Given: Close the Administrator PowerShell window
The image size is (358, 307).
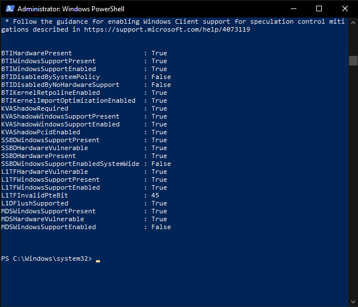Looking at the screenshot, I should click(x=345, y=9).
